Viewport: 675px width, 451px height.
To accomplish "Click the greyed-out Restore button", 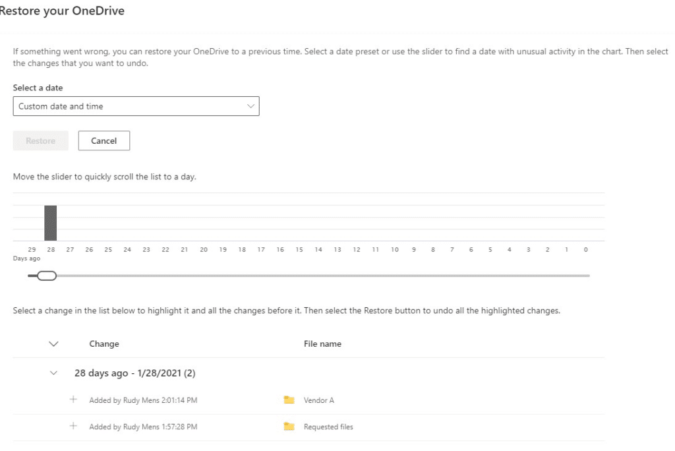I will pyautogui.click(x=40, y=141).
